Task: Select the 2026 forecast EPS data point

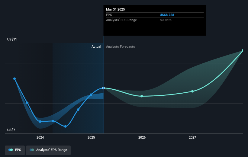Action: point(142,96)
